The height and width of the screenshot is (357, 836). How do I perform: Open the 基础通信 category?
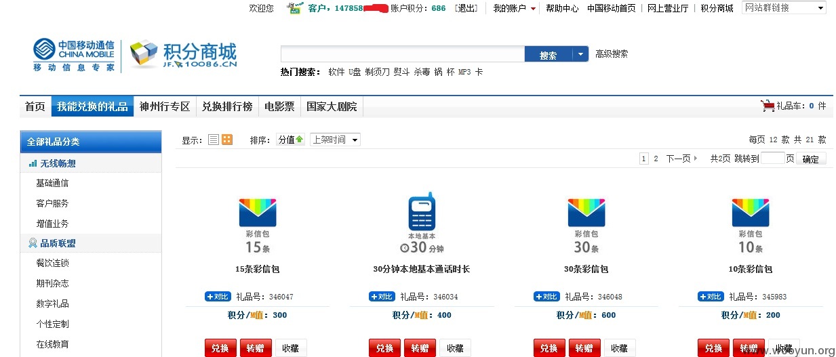pyautogui.click(x=52, y=183)
